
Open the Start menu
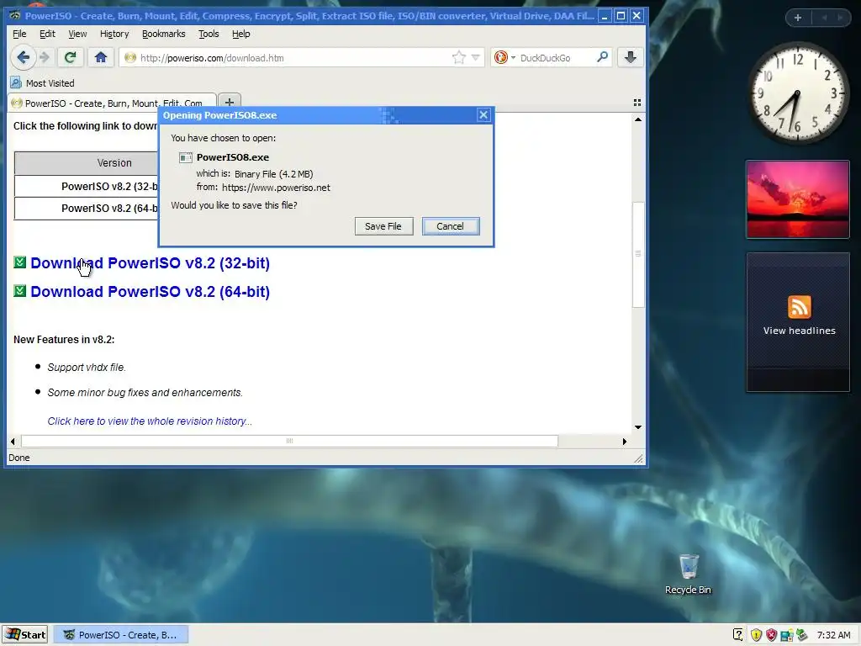point(25,634)
